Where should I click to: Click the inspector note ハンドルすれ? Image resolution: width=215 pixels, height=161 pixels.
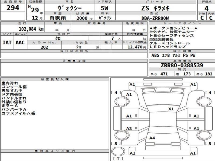point(14,98)
